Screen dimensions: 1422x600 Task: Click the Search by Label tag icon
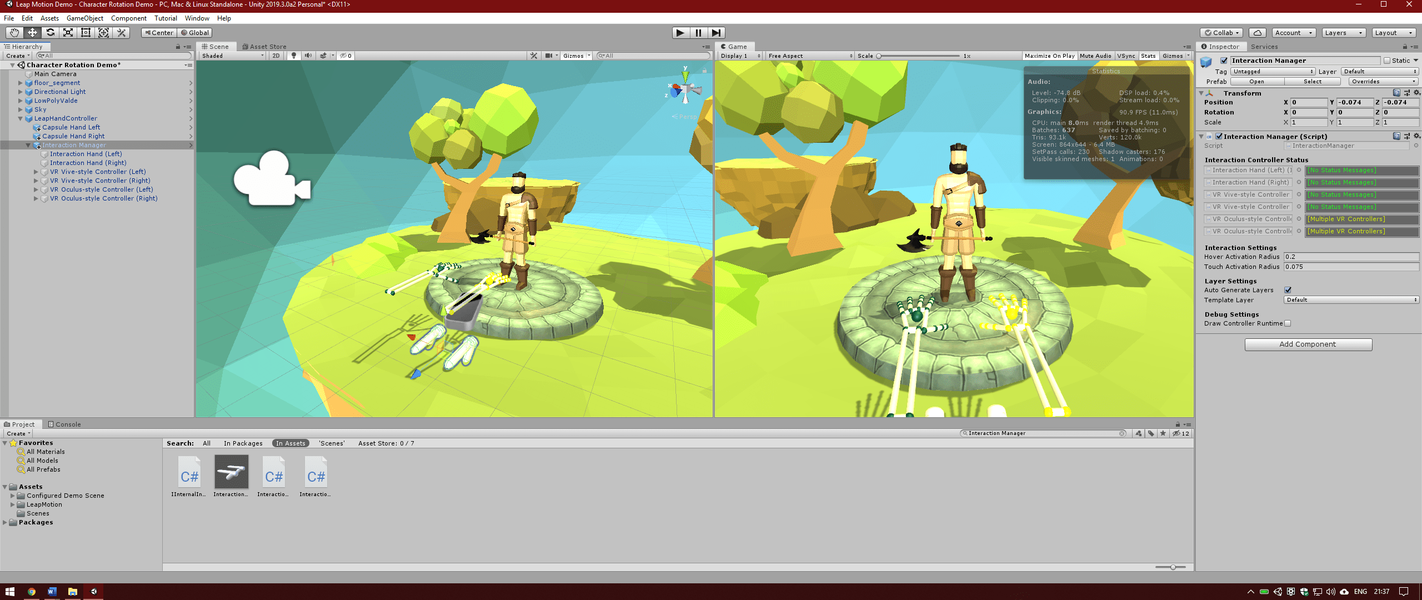1151,433
